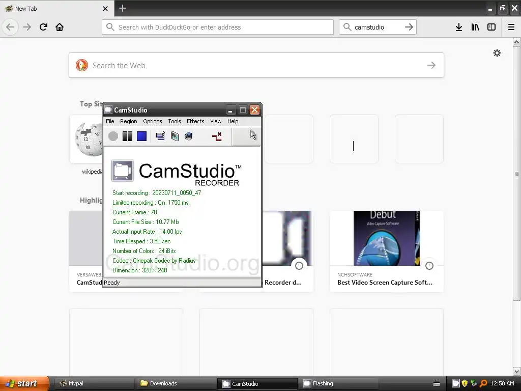This screenshot has width=521, height=391.
Task: Click the CamStudio camera logo image
Action: click(122, 171)
